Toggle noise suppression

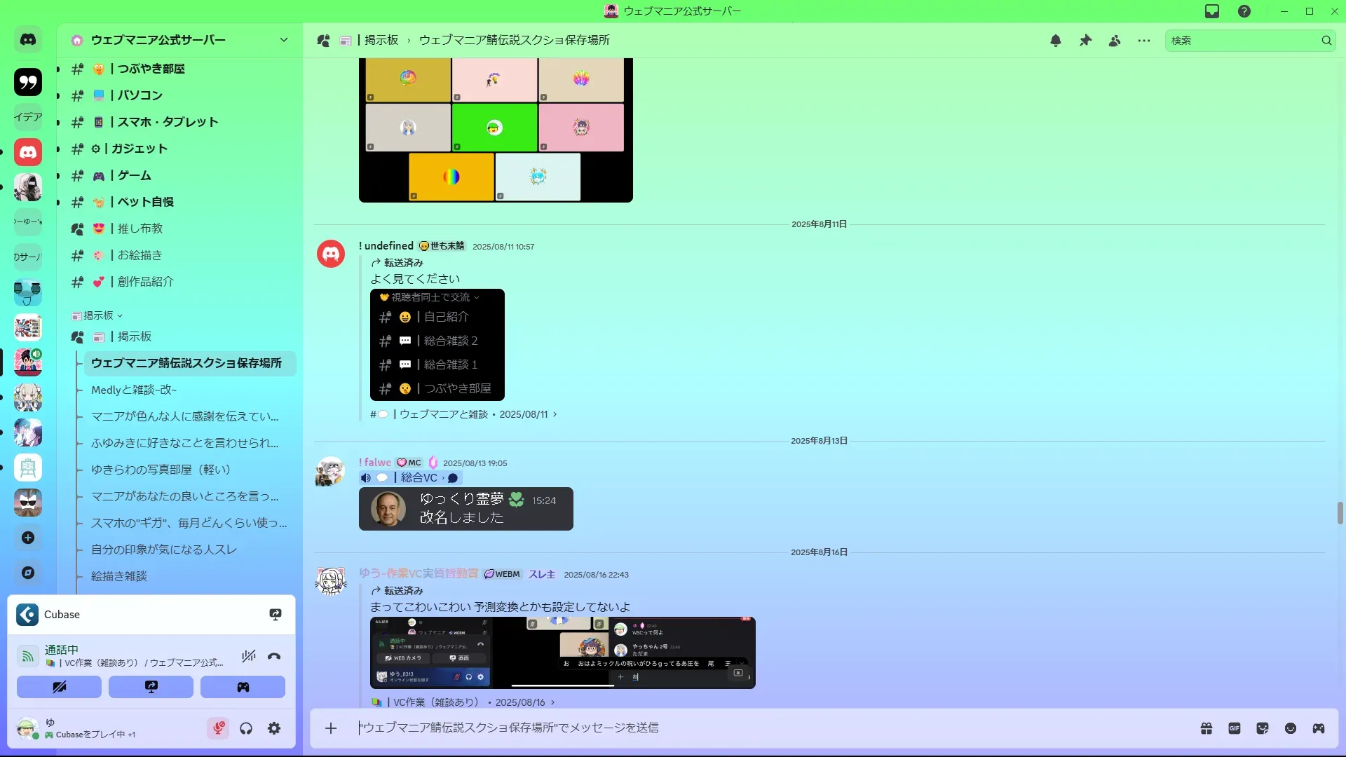click(x=248, y=657)
